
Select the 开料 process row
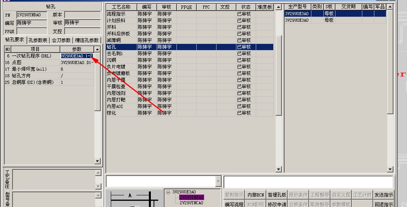[x=190, y=27]
